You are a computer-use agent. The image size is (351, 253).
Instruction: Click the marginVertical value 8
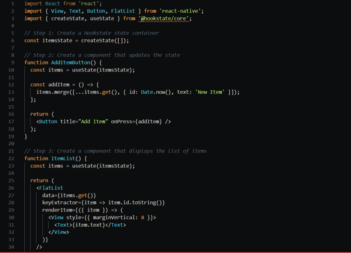pos(142,217)
